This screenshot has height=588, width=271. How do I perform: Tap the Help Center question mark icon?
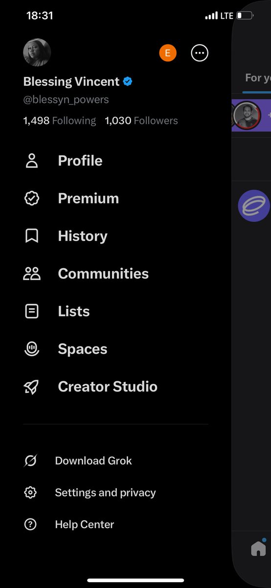point(30,524)
